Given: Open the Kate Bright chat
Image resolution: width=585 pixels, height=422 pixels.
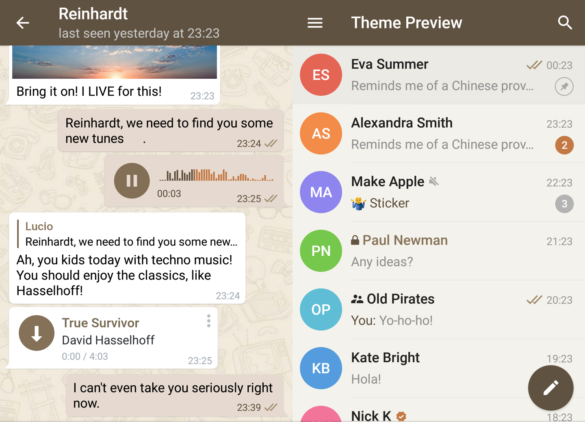Looking at the screenshot, I should pos(439,368).
